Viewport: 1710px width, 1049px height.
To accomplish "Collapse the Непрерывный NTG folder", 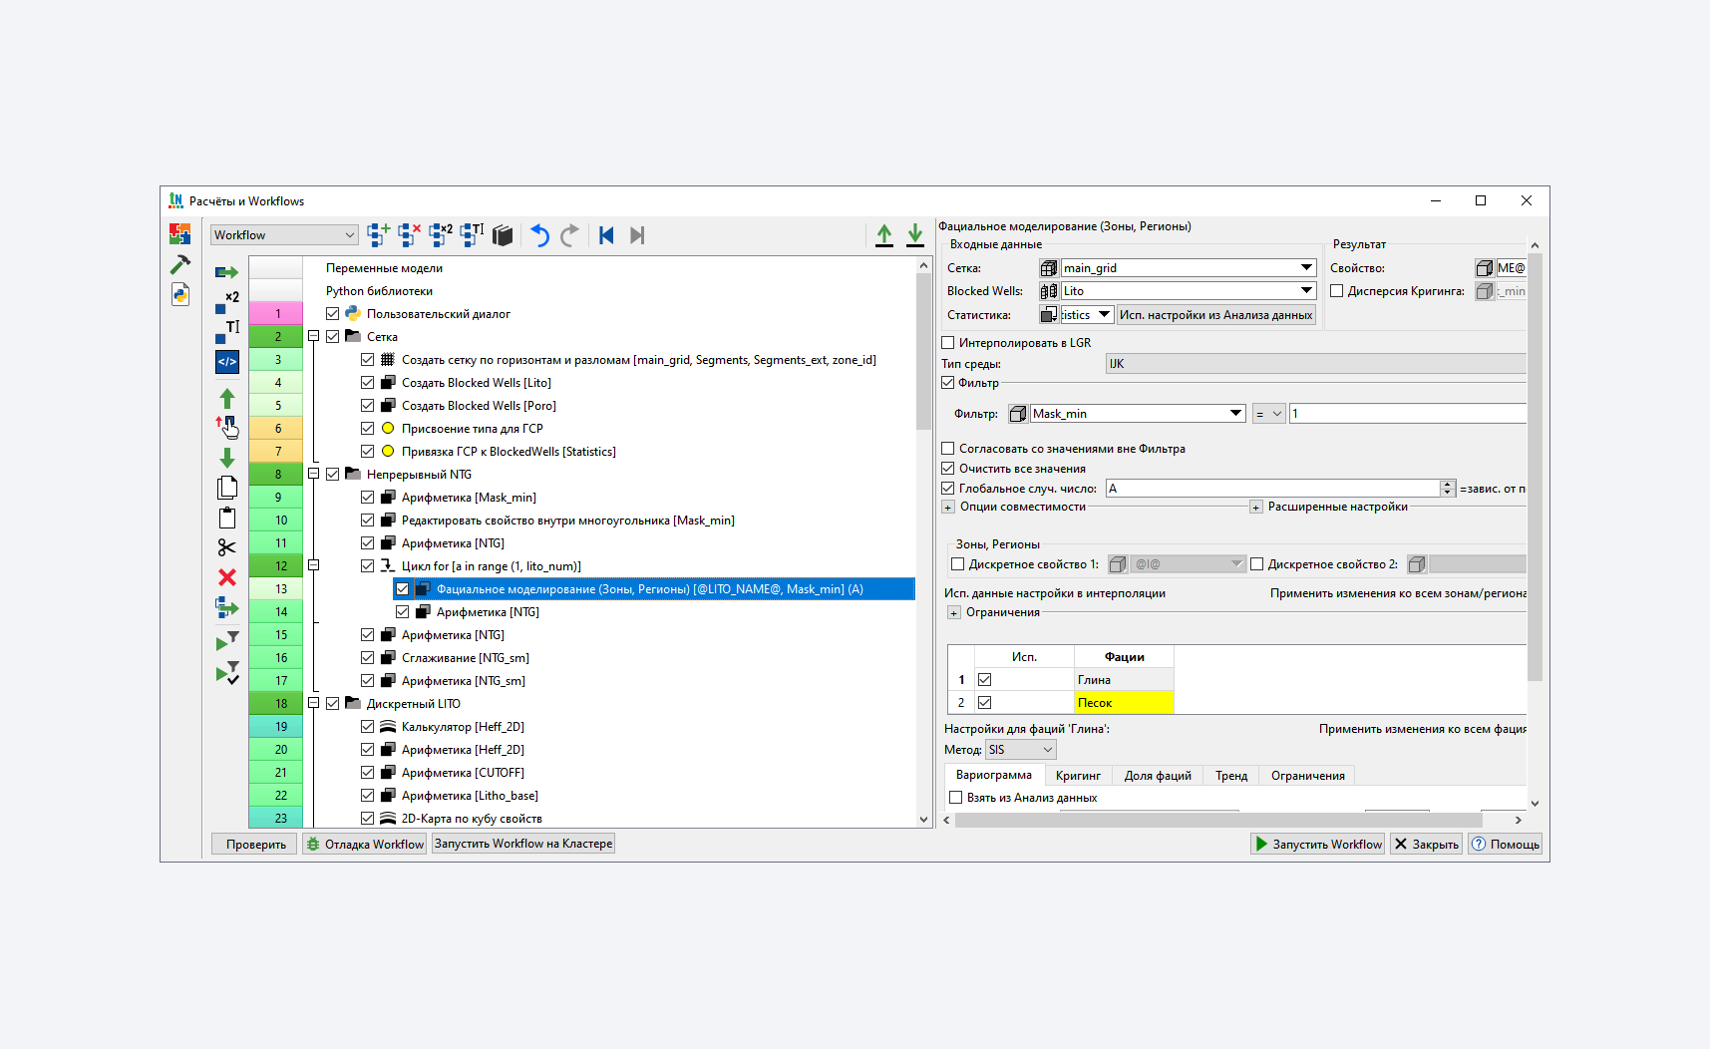I will coord(313,475).
